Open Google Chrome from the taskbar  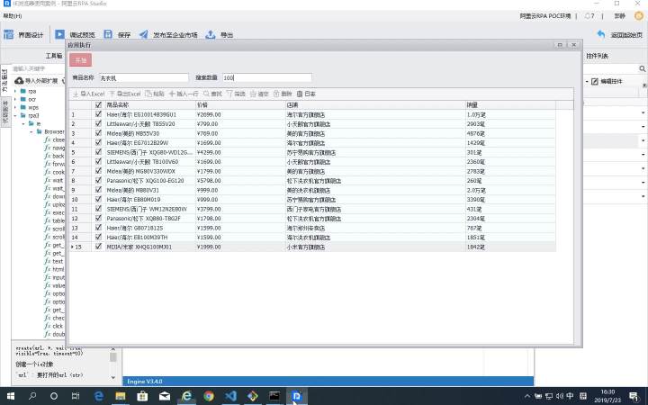click(x=209, y=396)
